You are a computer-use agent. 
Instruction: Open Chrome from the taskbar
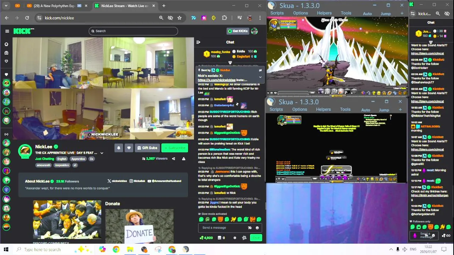(116, 249)
